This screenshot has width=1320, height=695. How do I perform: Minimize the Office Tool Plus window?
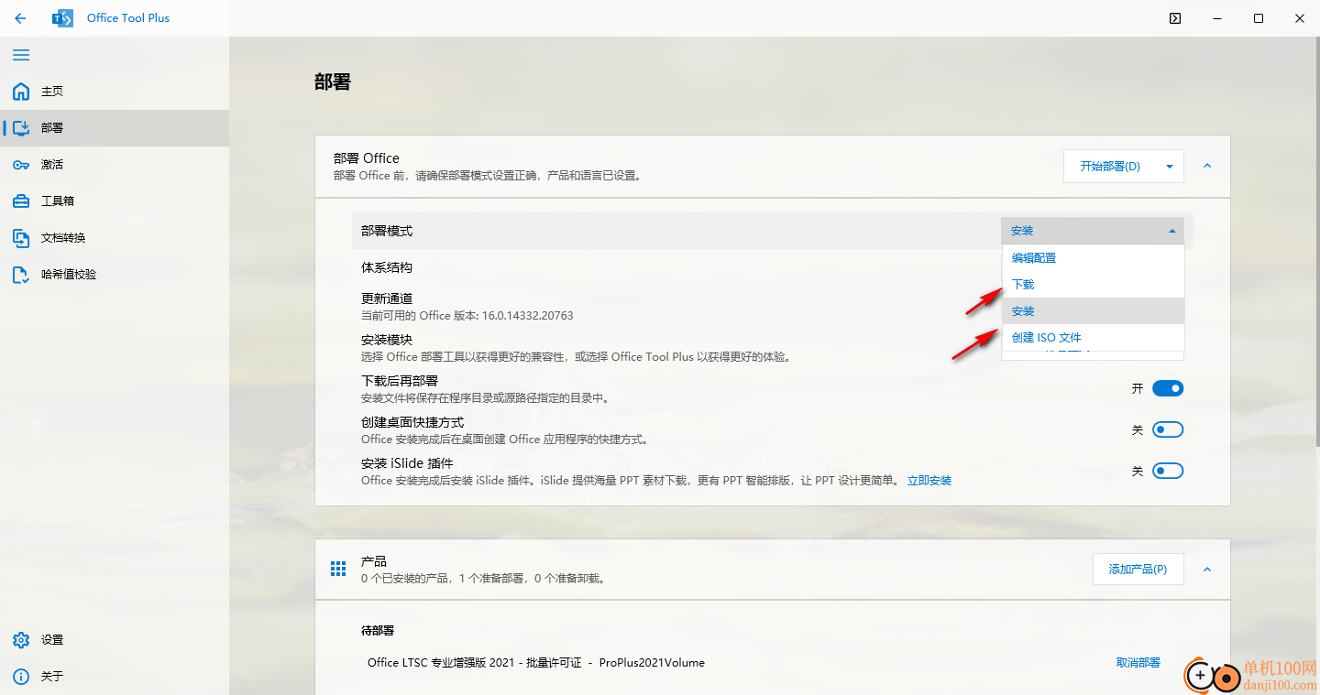tap(1216, 18)
